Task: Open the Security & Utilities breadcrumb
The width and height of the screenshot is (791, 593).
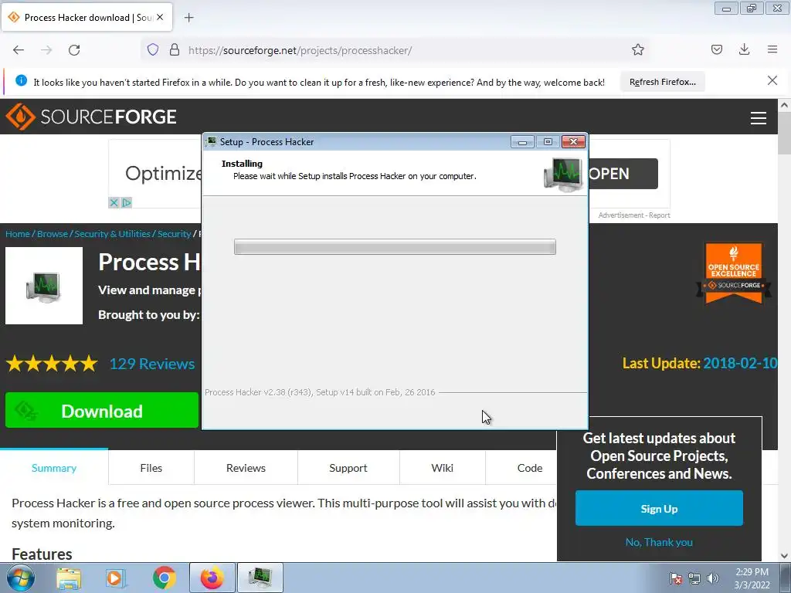Action: [x=113, y=234]
